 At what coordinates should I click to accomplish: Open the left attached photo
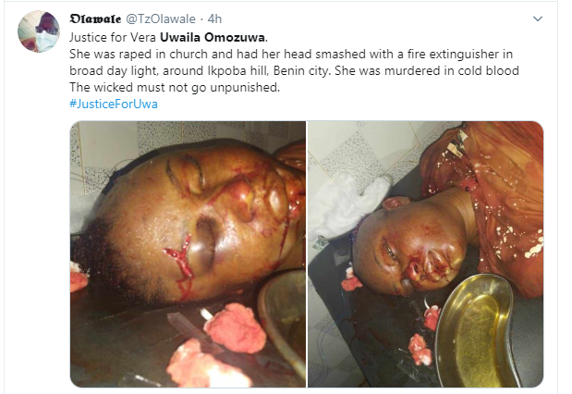[188, 254]
